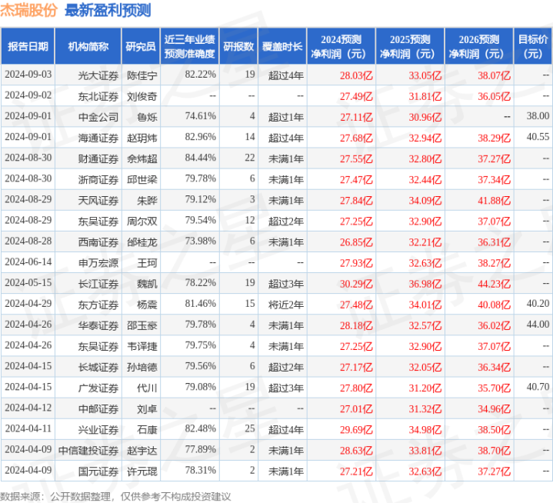Viewport: 553px width, 503px height.
Task: Click the 44.23亿 2026 forecast
Action: 494,284
